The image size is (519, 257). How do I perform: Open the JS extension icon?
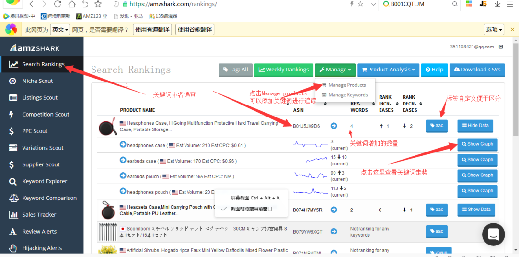[483, 4]
